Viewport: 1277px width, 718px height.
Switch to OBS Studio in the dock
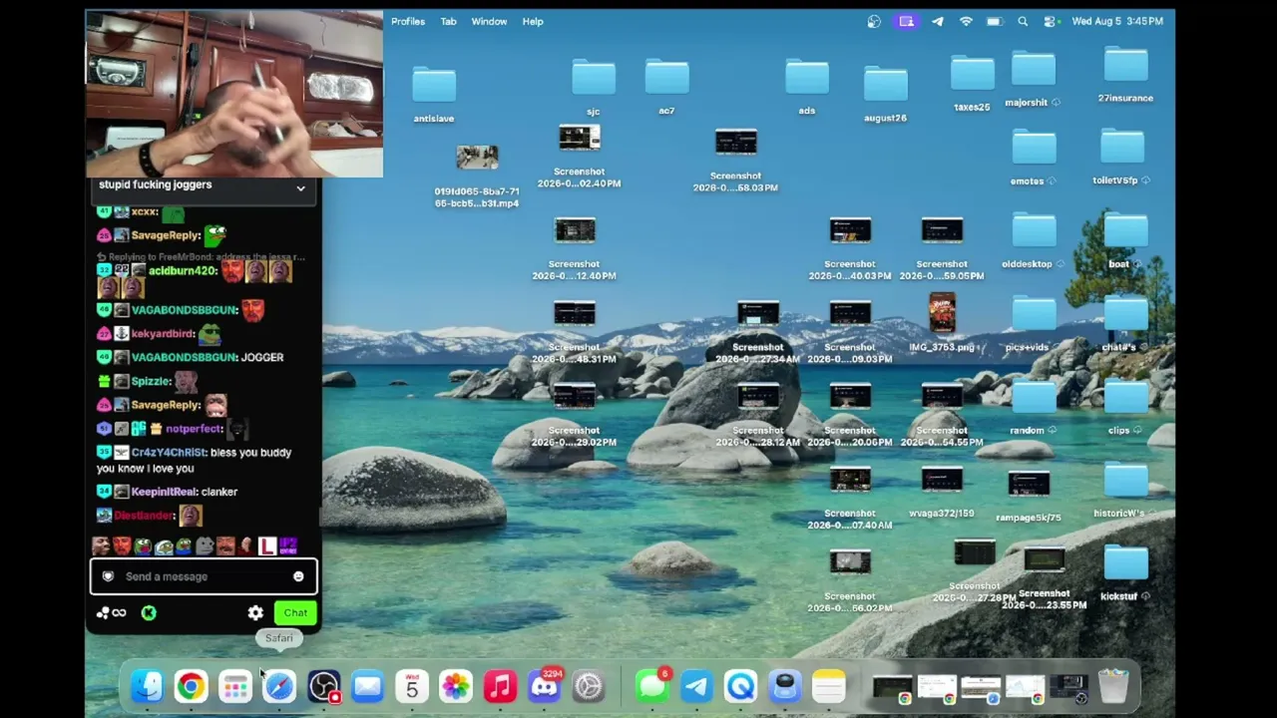tap(323, 686)
